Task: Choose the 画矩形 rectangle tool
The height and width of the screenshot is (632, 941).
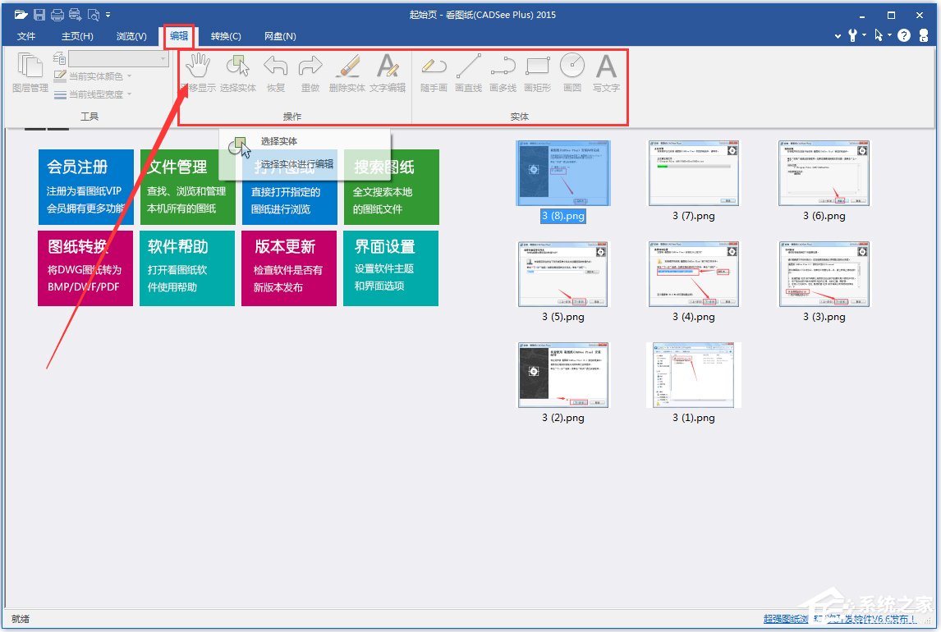Action: [537, 72]
